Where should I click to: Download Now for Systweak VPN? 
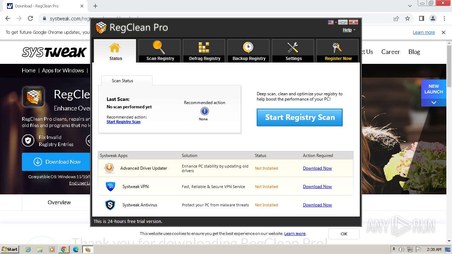click(317, 187)
